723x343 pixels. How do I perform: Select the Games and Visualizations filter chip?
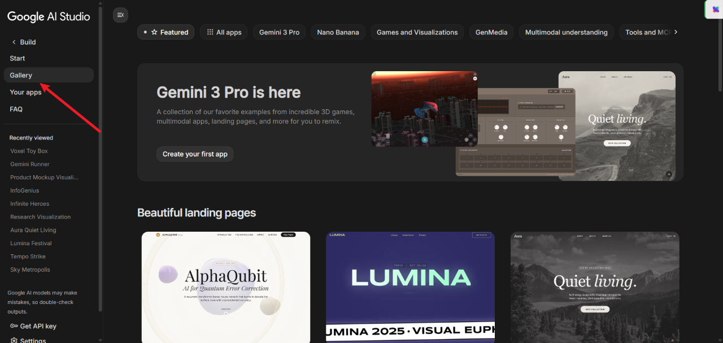(x=417, y=32)
